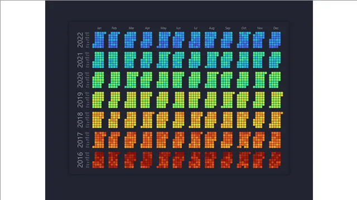
Task: Click the November 2016 heatmap block
Action: point(259,160)
